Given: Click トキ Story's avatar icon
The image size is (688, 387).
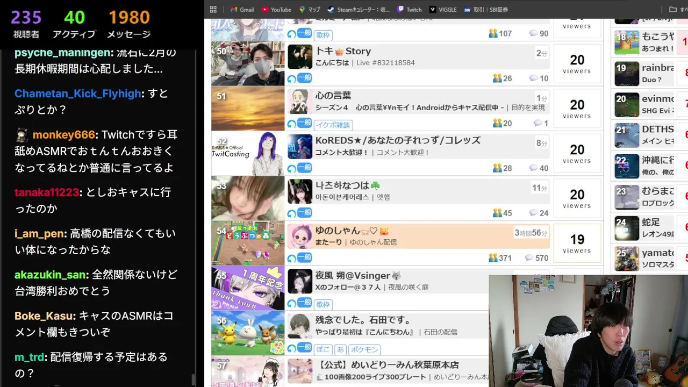Looking at the screenshot, I should (300, 57).
